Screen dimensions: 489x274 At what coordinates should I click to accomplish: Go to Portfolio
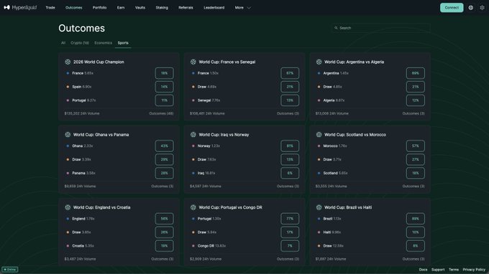coord(99,7)
